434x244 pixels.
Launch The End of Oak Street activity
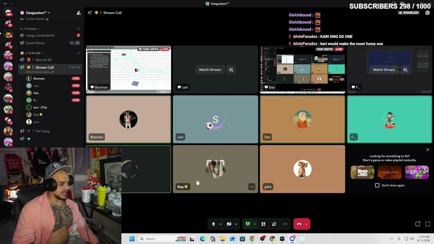click(x=362, y=172)
